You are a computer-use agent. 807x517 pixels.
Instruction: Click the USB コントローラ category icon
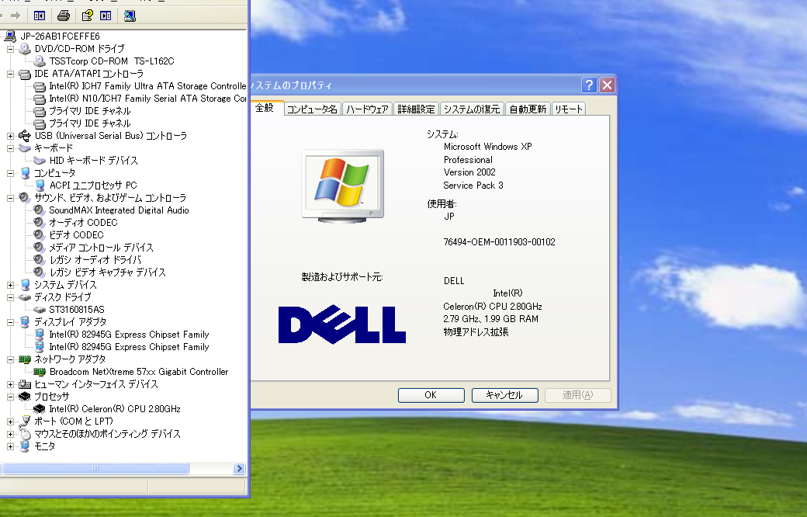tap(25, 135)
